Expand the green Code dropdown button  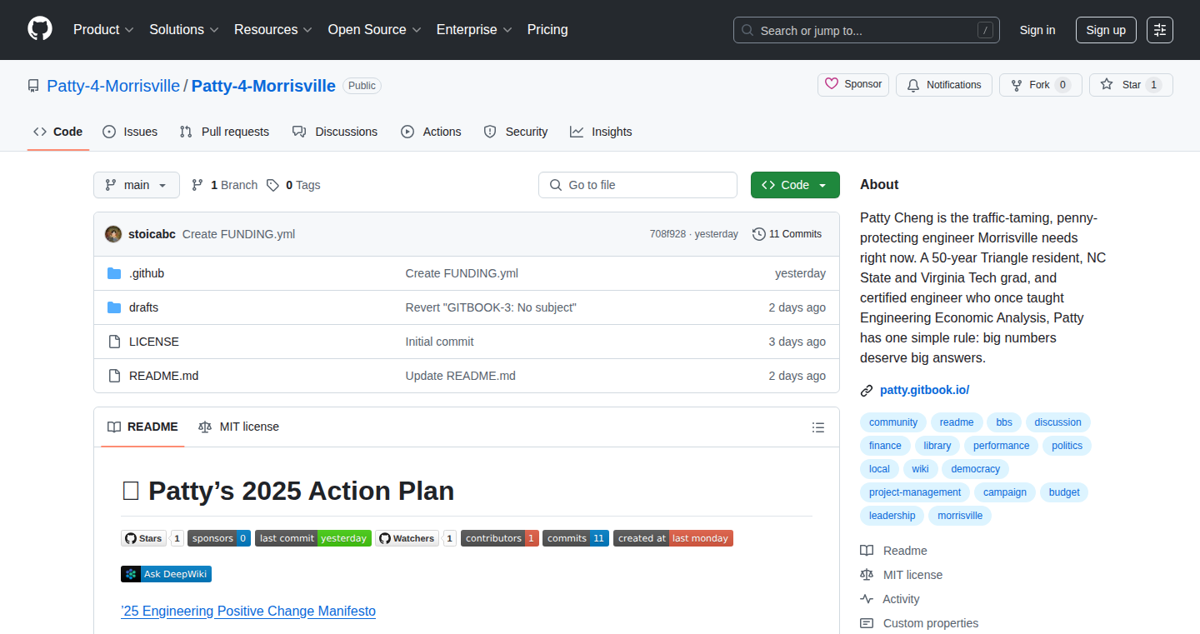tap(795, 185)
